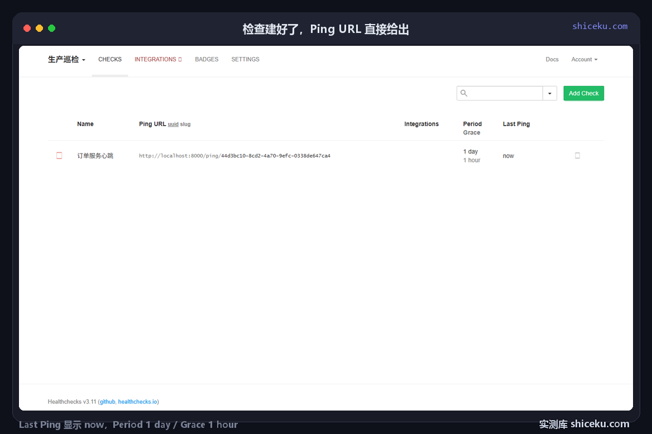Click the Integrations warning icon
This screenshot has height=434, width=652.
coord(180,60)
